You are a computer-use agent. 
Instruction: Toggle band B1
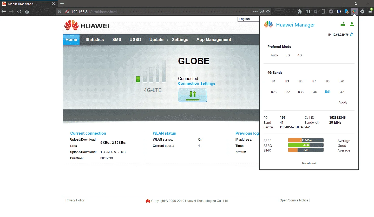coord(274,81)
